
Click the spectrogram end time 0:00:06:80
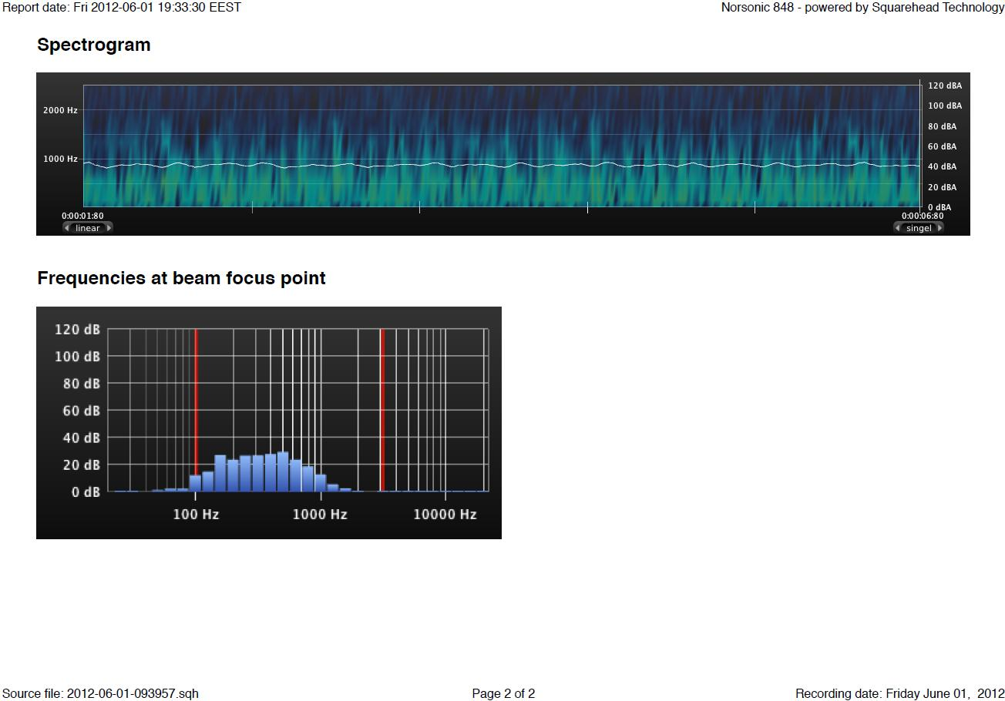click(923, 216)
